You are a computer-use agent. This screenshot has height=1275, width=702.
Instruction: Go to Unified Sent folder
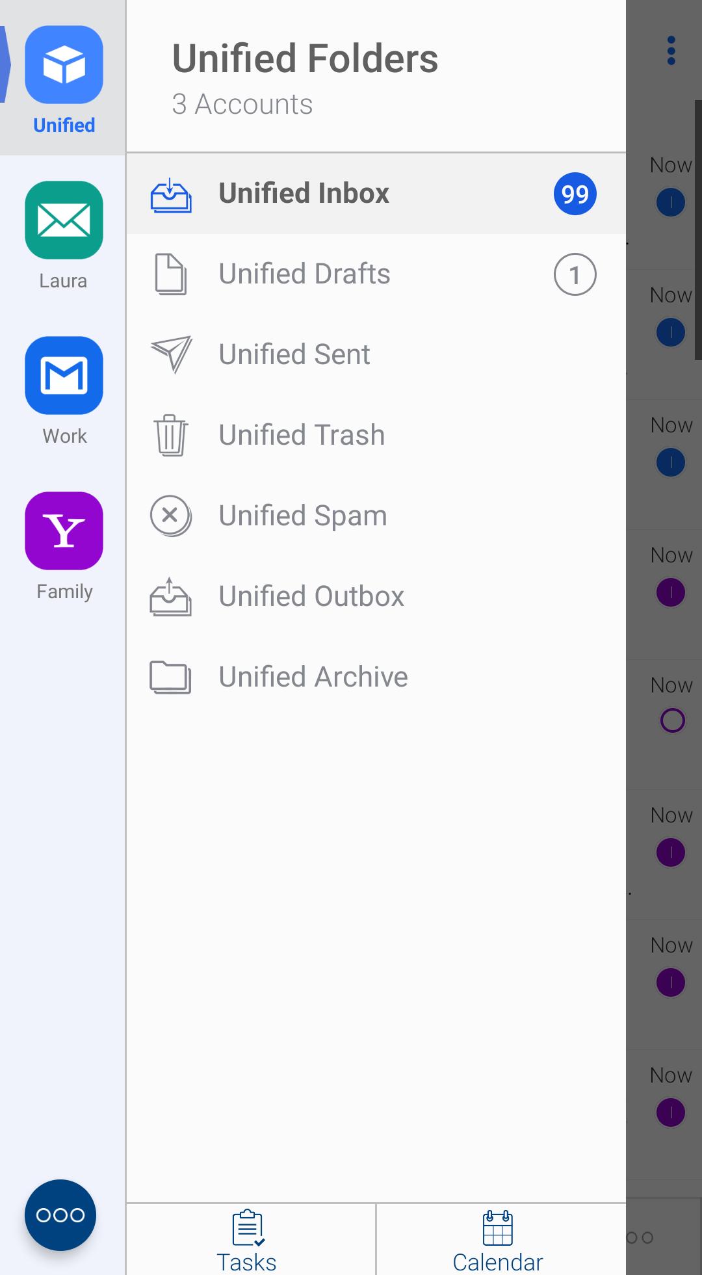pos(294,355)
